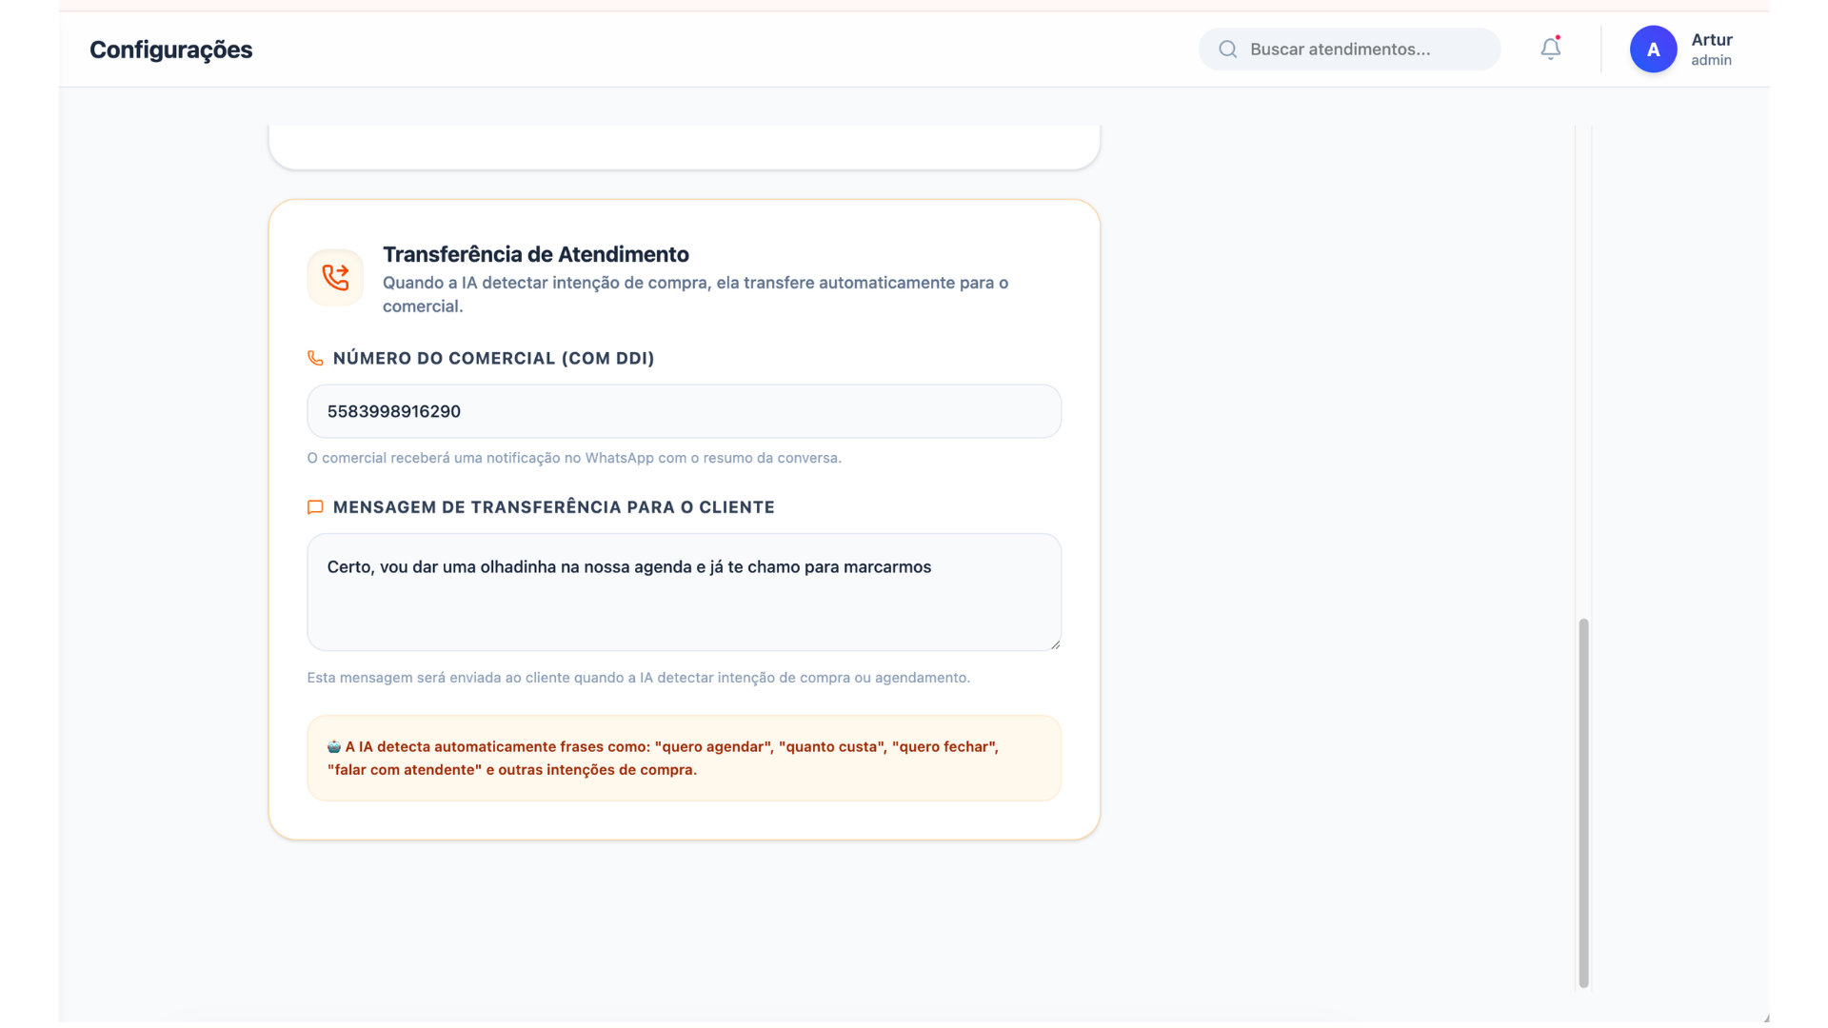Click the 'Transferência de Atendimento' card heading

[x=535, y=254]
